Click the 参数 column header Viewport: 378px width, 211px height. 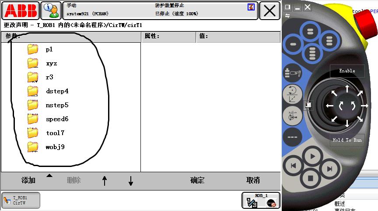(x=71, y=36)
